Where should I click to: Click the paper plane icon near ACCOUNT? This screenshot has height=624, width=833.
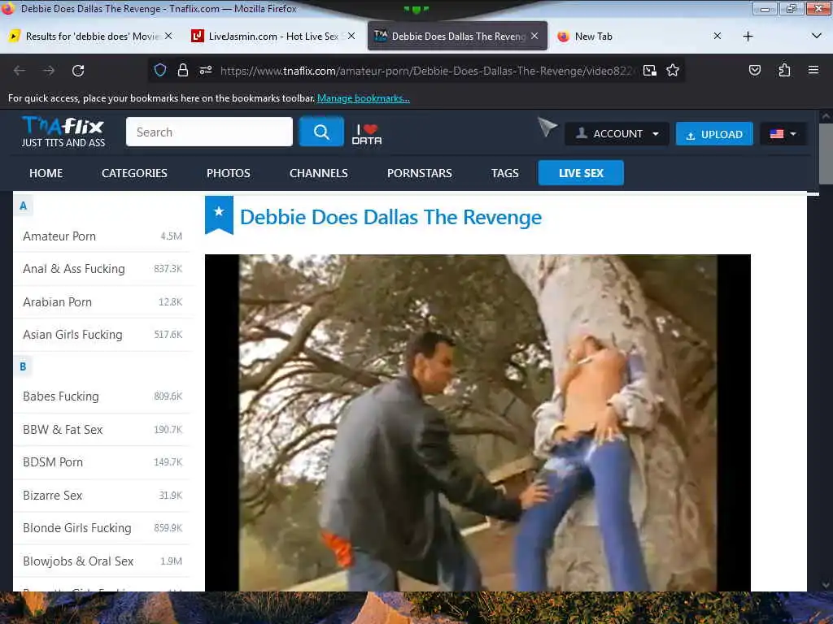(x=547, y=127)
